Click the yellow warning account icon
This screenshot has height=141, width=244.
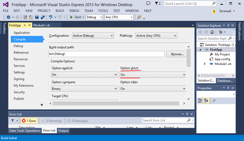coord(214,11)
